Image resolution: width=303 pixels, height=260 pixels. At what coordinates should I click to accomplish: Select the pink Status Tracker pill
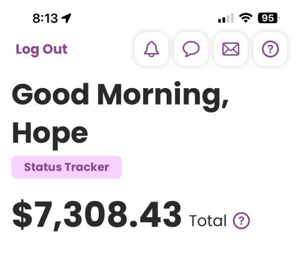67,167
